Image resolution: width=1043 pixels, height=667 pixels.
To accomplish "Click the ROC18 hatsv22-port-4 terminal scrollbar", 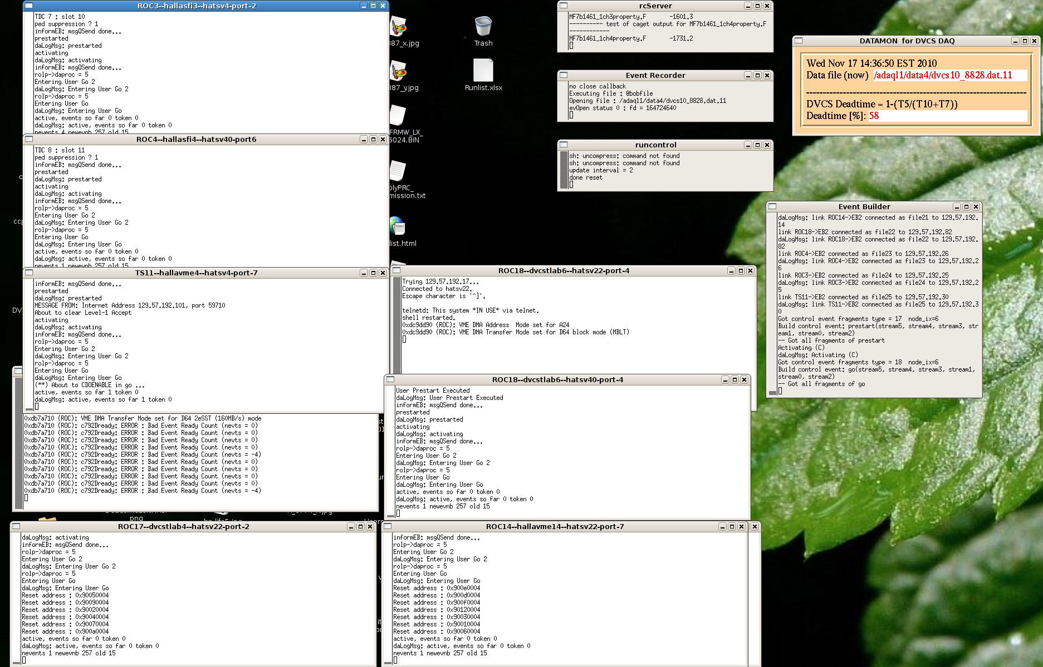I will point(397,325).
